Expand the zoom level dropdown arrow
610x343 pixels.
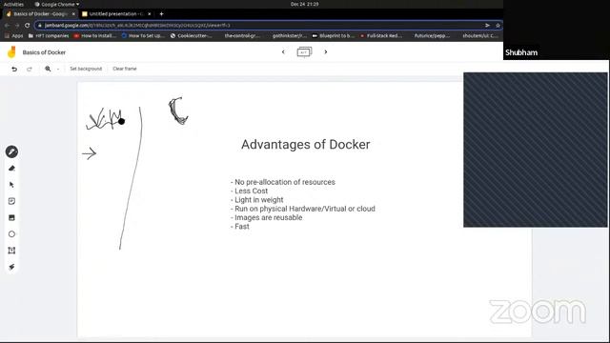point(58,70)
